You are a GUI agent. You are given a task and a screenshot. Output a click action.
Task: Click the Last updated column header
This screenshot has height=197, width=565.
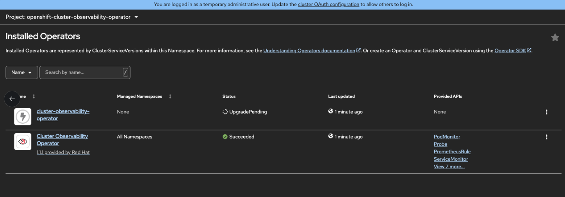[x=341, y=96]
